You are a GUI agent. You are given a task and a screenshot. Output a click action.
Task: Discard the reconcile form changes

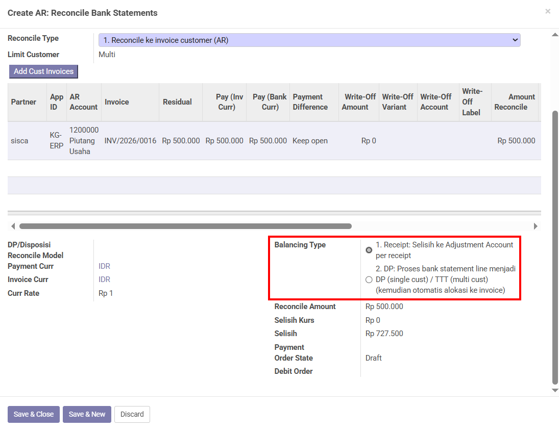(x=132, y=414)
